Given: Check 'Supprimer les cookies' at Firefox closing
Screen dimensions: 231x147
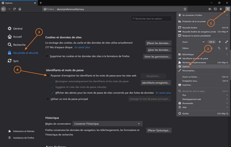Looking at the screenshot, I should point(47,56).
